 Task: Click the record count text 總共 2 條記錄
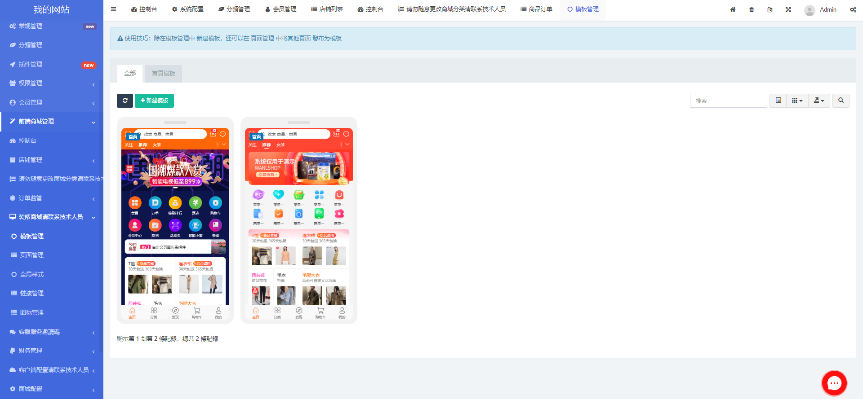200,338
